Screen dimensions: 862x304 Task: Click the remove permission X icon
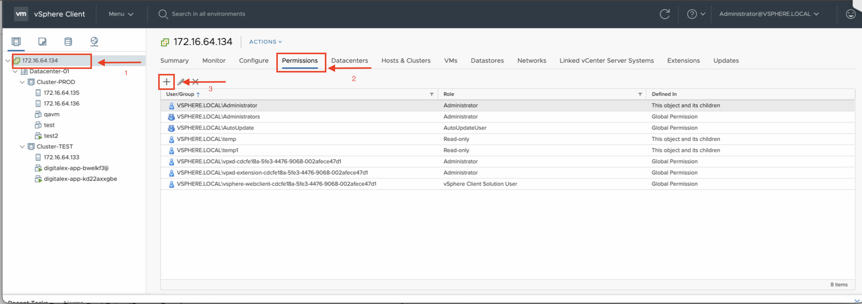(196, 82)
